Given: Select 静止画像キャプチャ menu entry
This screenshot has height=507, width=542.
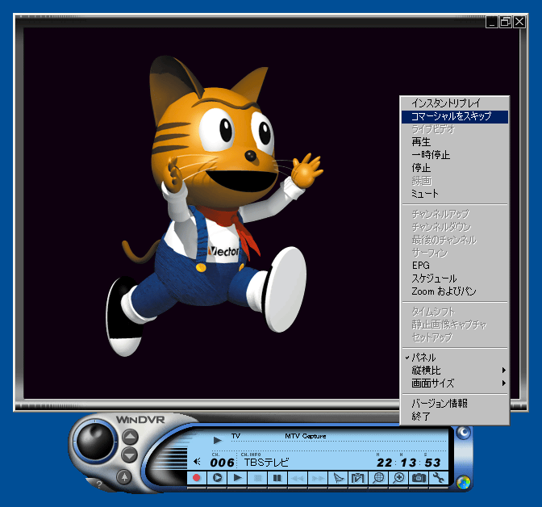Looking at the screenshot, I should tap(455, 325).
